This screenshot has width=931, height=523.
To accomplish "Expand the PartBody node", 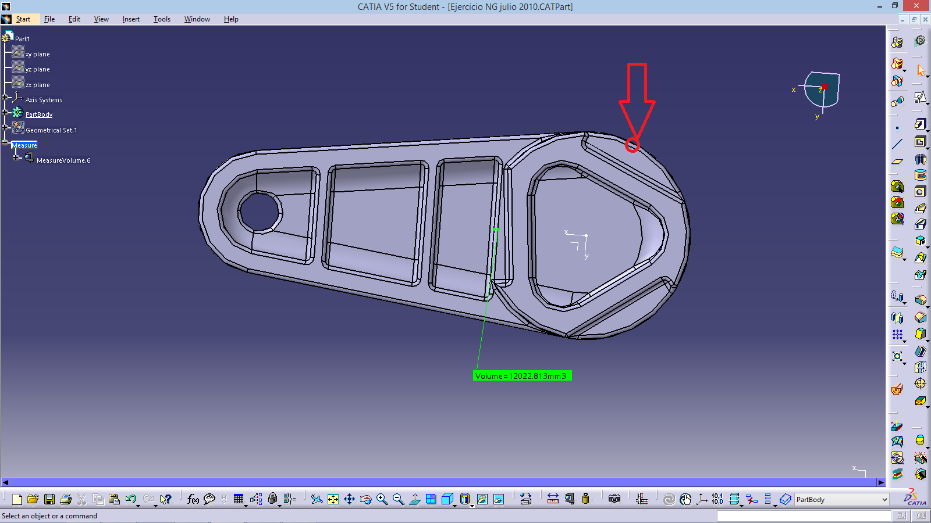I will coord(5,112).
